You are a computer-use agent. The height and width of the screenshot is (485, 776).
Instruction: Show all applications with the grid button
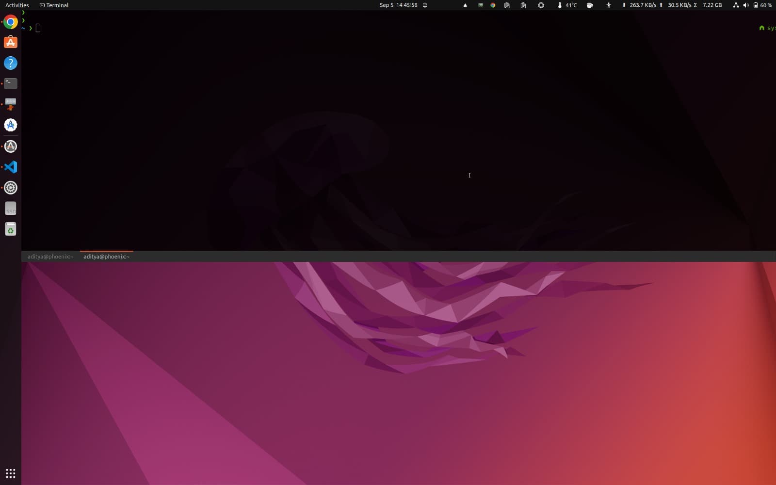click(11, 473)
